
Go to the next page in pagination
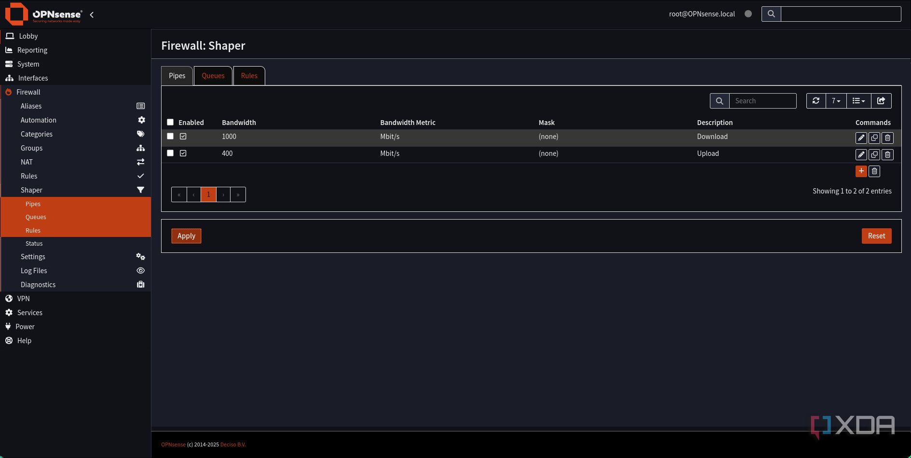pos(223,194)
